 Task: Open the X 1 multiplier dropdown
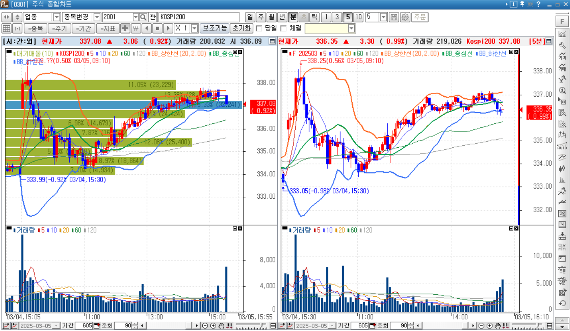coord(194,29)
